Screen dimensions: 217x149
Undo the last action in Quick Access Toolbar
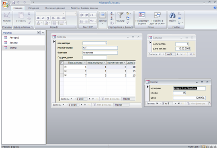(x=18, y=2)
